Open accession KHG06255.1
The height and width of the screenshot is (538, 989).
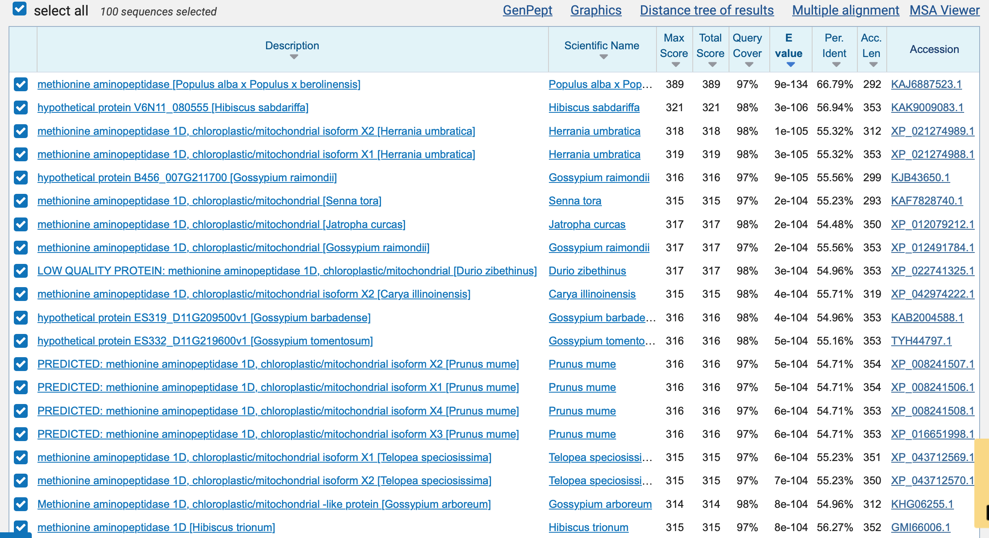tap(922, 504)
